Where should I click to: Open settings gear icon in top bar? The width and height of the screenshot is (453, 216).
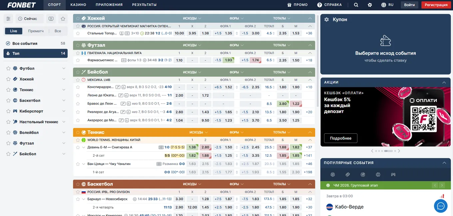pos(370,5)
